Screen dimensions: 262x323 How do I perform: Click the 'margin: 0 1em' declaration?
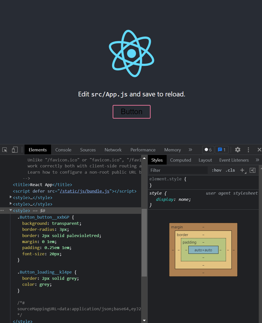tap(39, 242)
